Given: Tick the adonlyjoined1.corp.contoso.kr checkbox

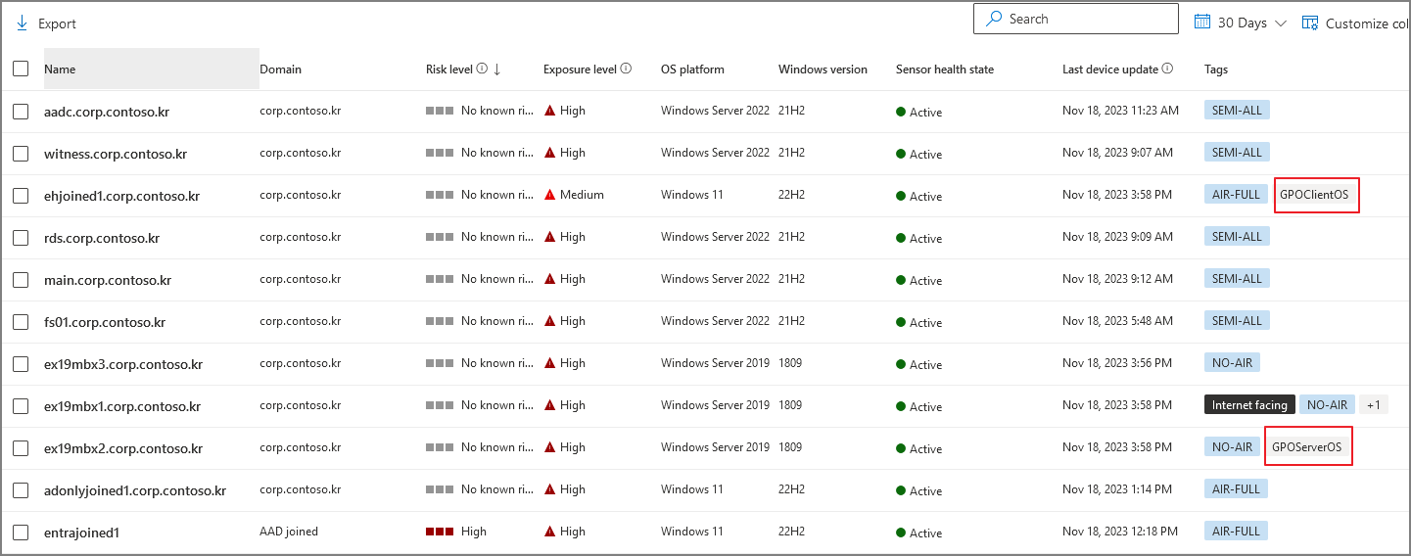Looking at the screenshot, I should pos(21,490).
